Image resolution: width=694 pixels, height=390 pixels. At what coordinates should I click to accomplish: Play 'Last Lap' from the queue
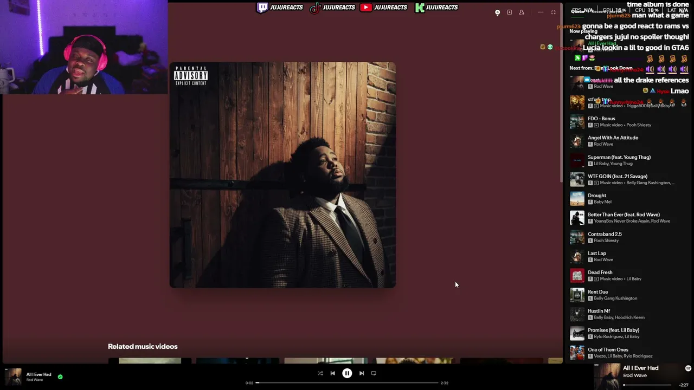pos(629,256)
